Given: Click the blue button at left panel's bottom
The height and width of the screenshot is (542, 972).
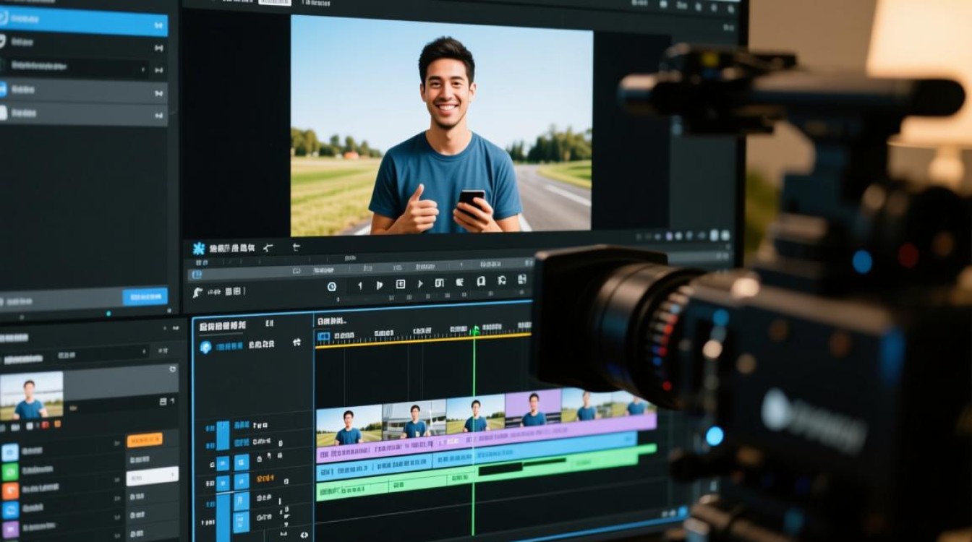Looking at the screenshot, I should point(145,296).
